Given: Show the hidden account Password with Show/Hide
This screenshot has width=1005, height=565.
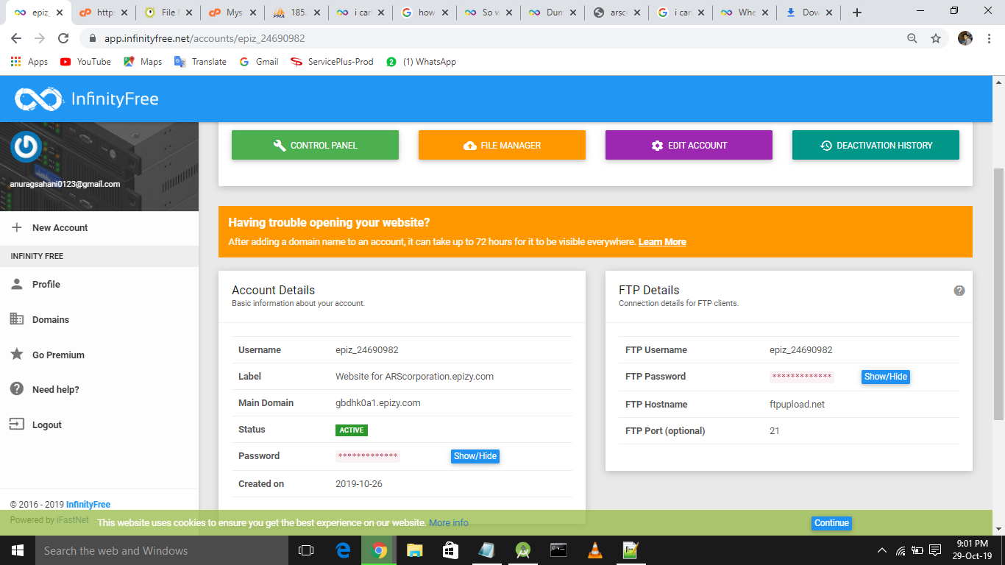Looking at the screenshot, I should 475,456.
